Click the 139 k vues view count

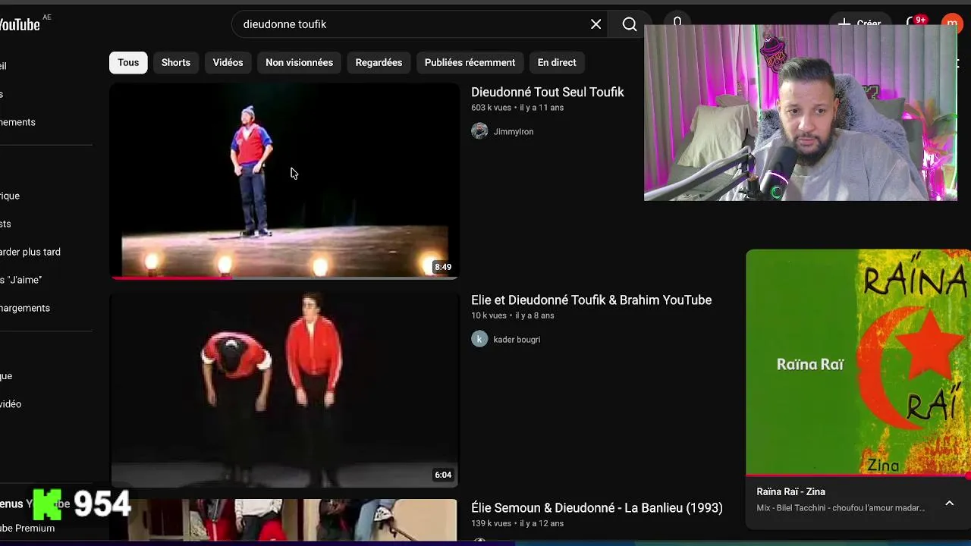pyautogui.click(x=491, y=523)
